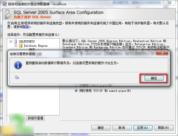Click the heading SQL Server 2005 Surface Area Configuration
The image size is (178, 136).
click(x=58, y=12)
